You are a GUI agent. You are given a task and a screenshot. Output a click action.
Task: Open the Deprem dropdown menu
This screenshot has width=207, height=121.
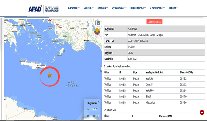(x=89, y=8)
